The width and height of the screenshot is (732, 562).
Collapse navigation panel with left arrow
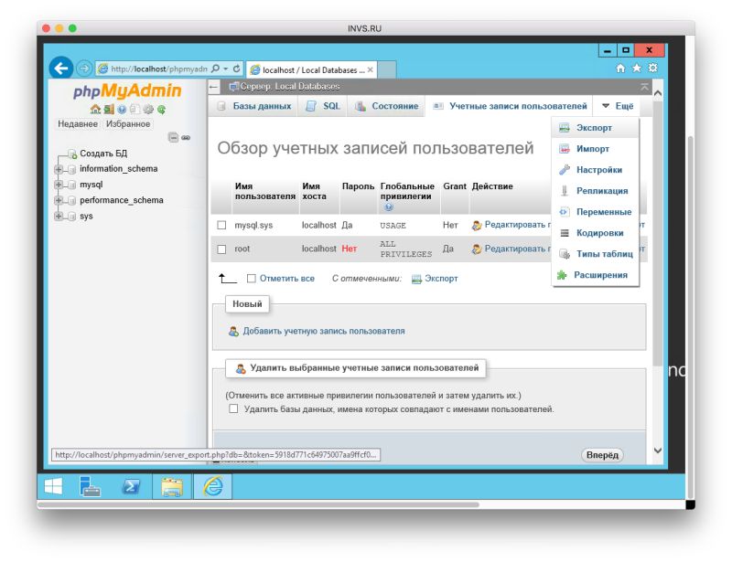(214, 87)
